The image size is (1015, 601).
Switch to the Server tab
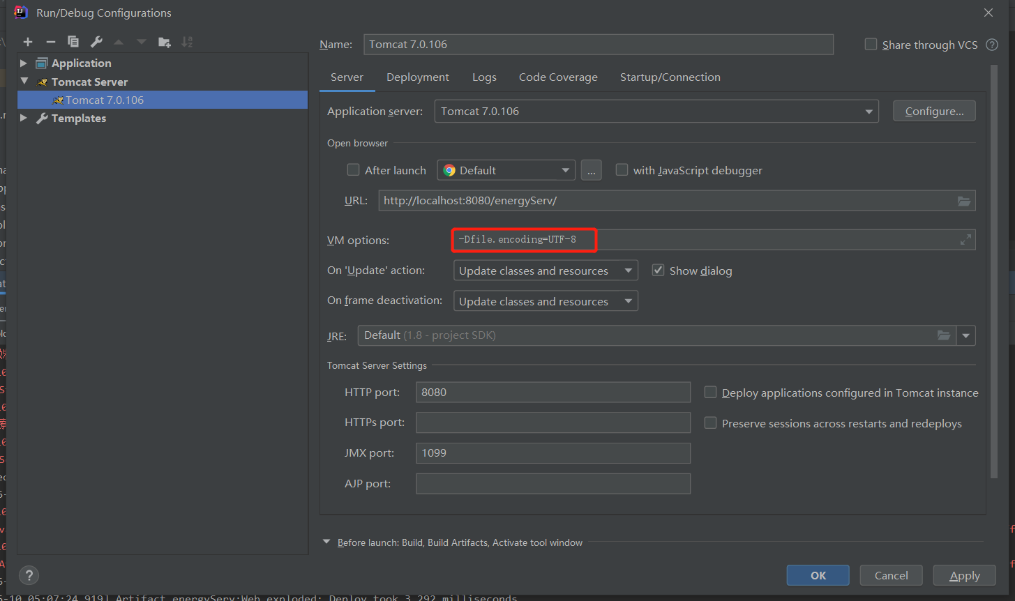pos(347,77)
